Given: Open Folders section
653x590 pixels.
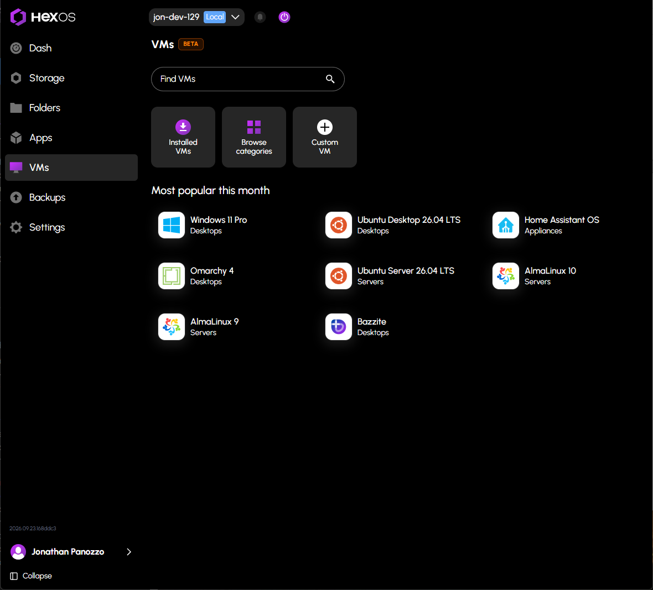Looking at the screenshot, I should pos(71,108).
